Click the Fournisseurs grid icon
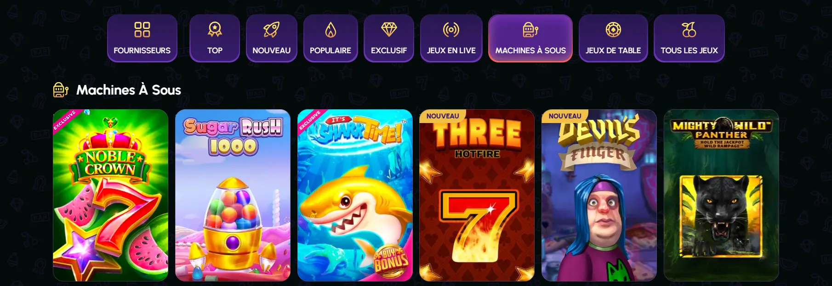 (142, 30)
